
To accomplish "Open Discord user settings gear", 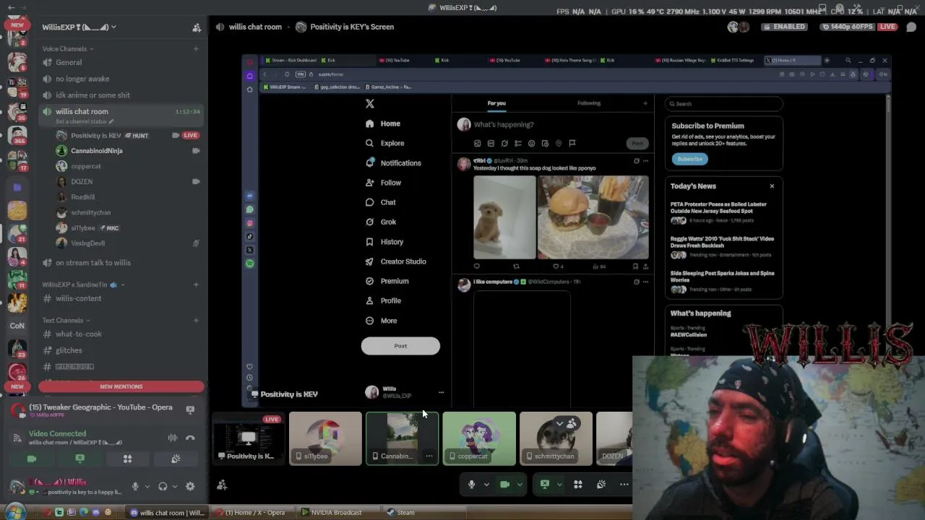I will [190, 487].
